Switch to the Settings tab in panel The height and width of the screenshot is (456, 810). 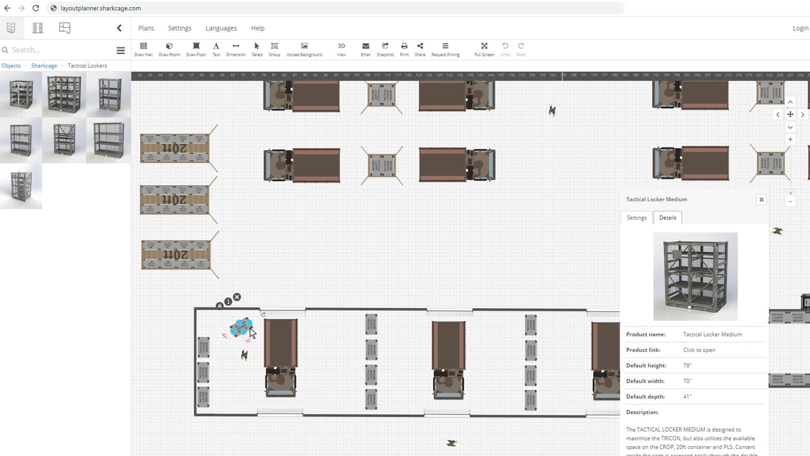point(636,218)
